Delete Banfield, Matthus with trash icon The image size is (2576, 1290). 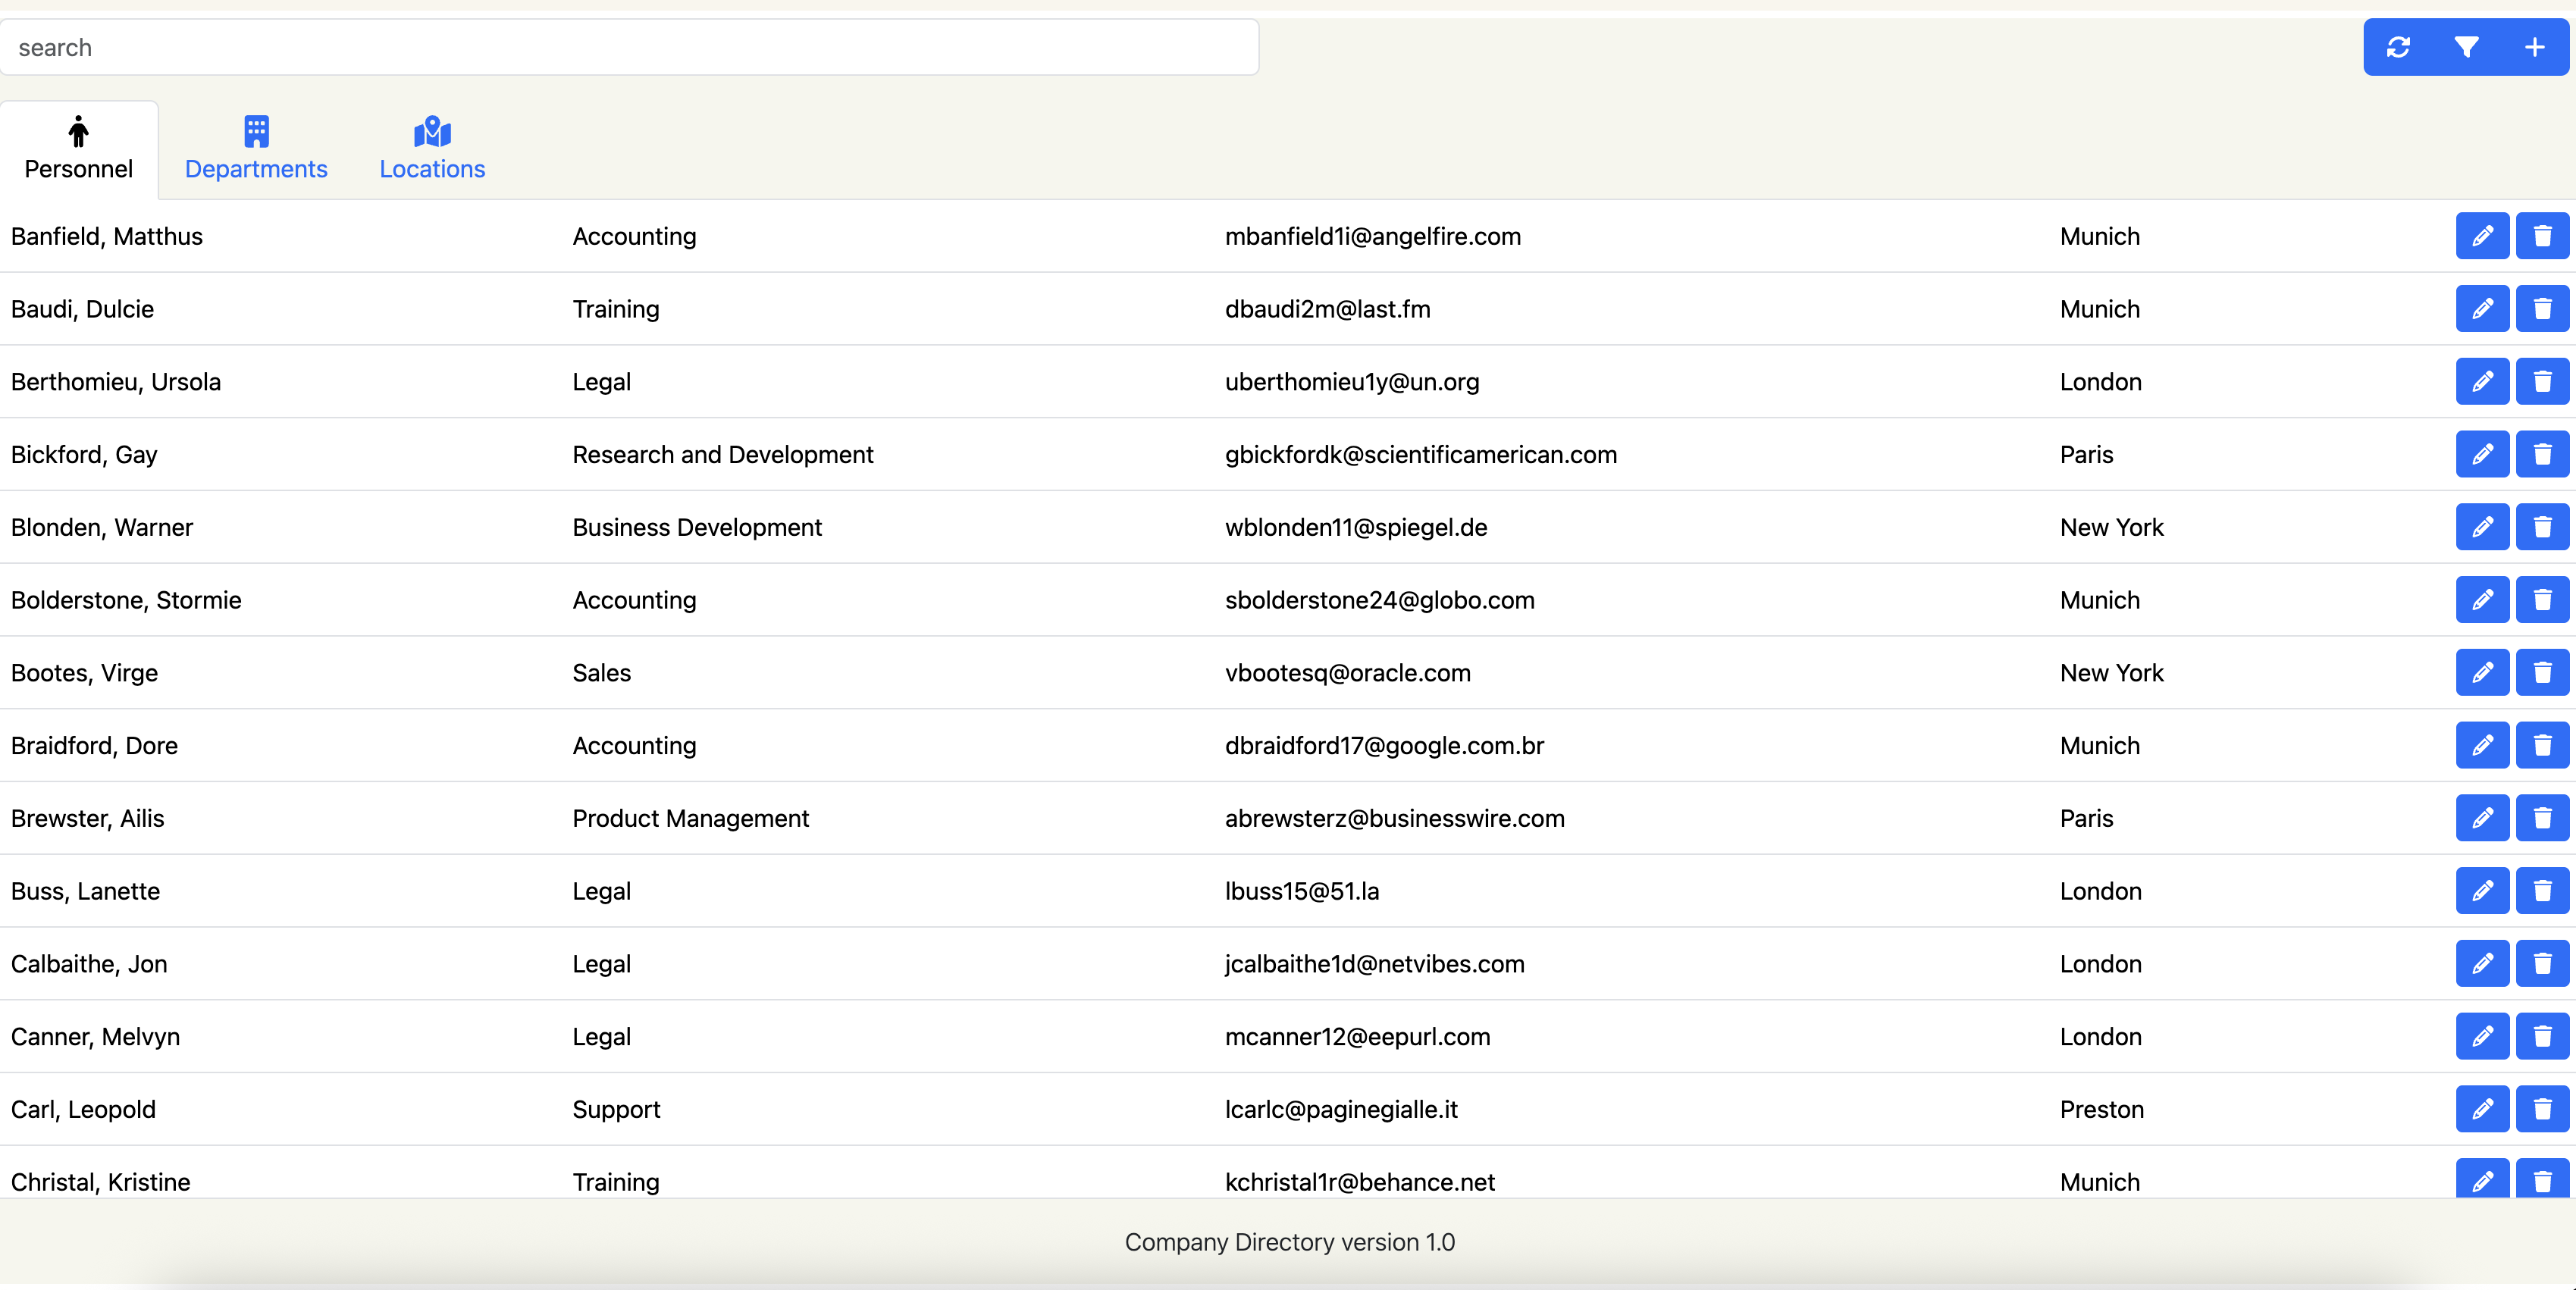(x=2542, y=236)
